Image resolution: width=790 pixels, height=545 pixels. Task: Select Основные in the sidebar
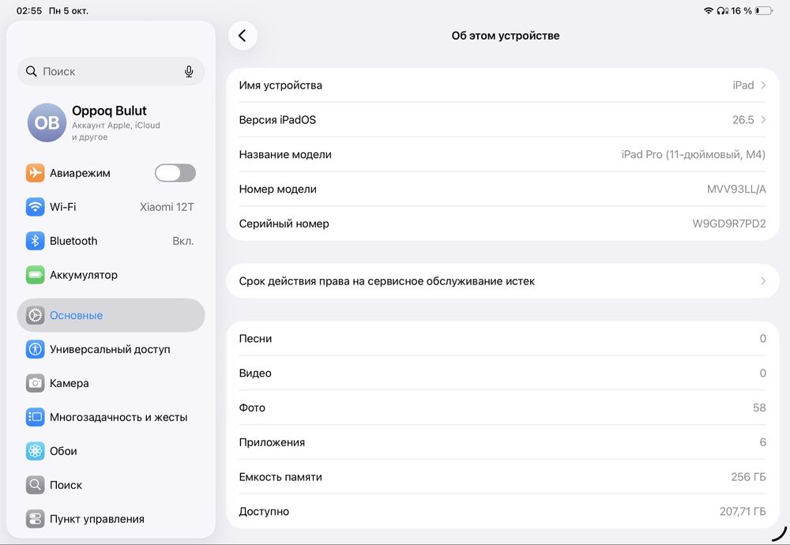[111, 315]
